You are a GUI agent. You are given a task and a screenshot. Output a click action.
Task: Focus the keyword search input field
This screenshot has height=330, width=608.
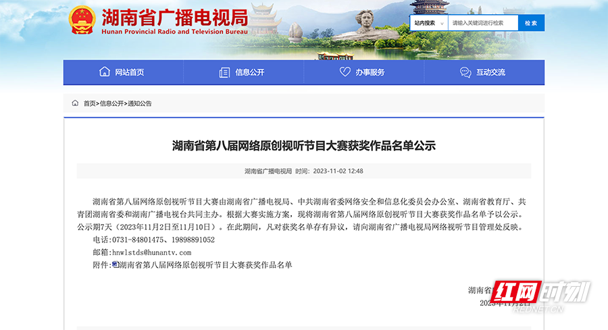[483, 23]
